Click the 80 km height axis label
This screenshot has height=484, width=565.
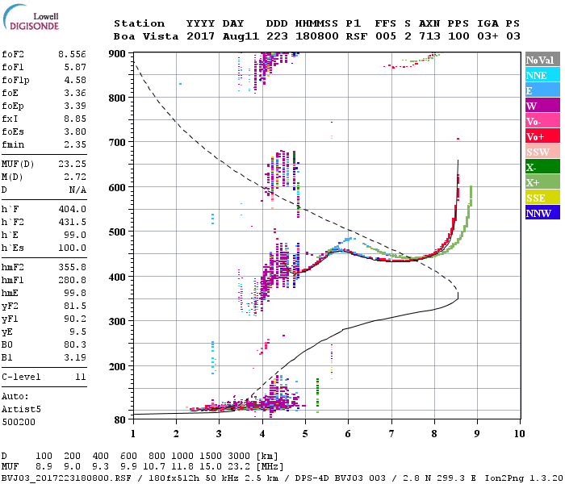click(120, 420)
